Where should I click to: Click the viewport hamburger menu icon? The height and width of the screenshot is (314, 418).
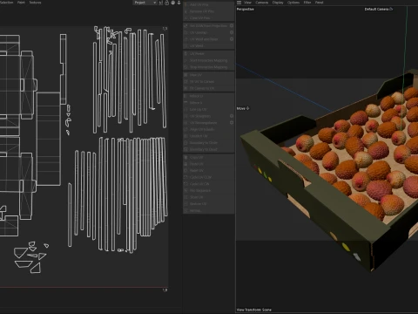239,3
